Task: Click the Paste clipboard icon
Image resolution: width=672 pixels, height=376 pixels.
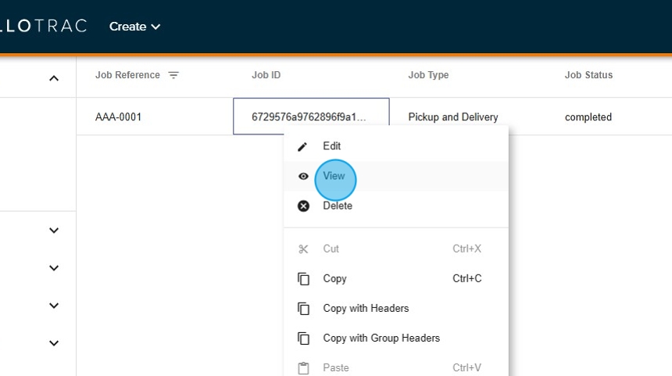Action: 303,368
